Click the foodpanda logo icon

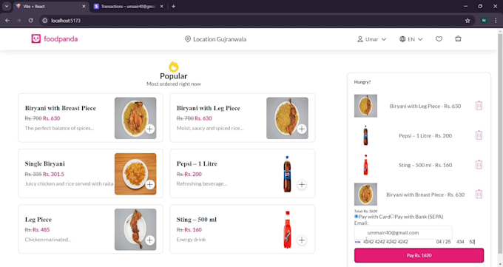point(36,39)
